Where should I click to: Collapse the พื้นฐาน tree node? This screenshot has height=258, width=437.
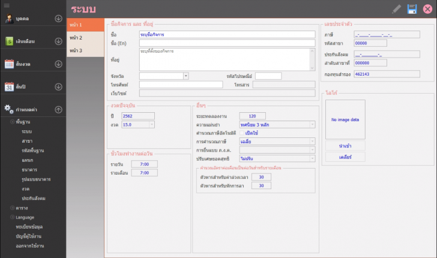click(12, 122)
